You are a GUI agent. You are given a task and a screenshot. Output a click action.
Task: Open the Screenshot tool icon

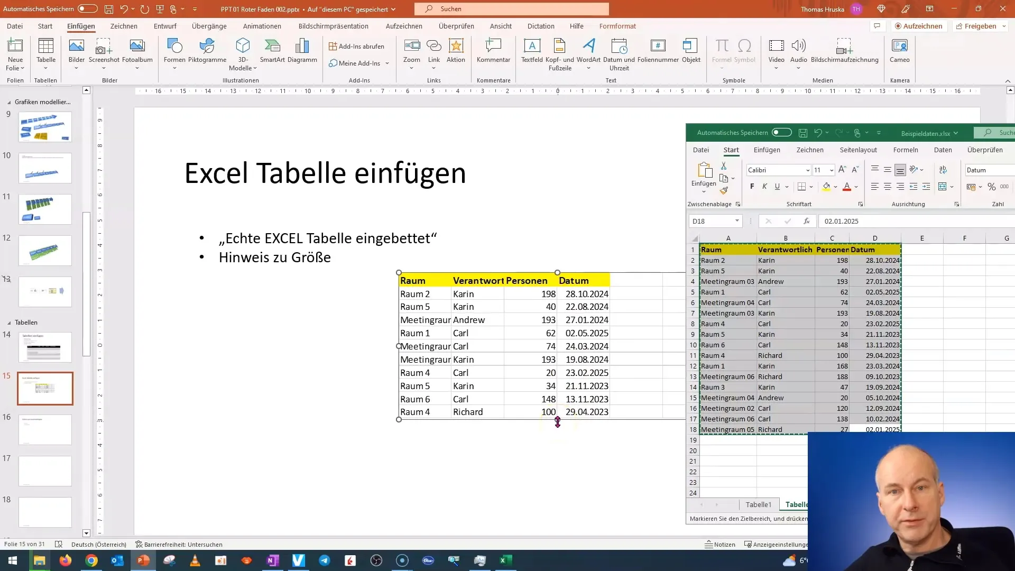(104, 47)
